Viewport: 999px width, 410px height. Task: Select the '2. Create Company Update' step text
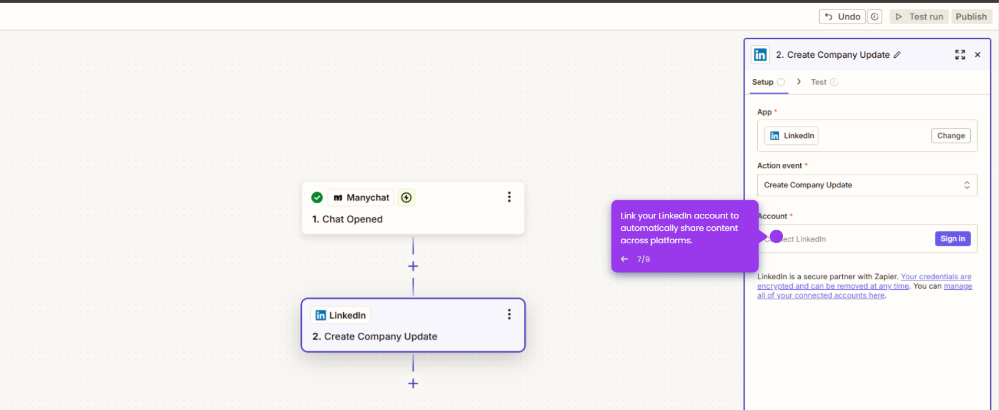374,336
